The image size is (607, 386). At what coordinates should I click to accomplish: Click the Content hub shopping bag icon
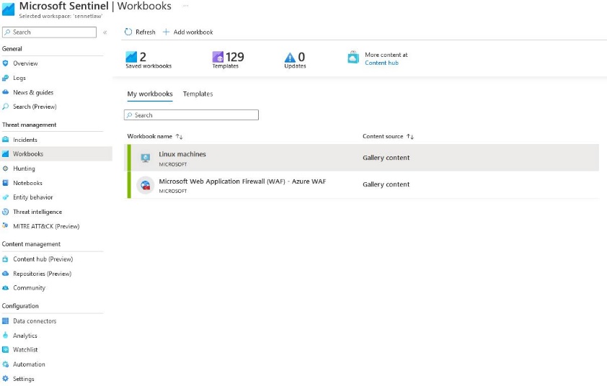[x=353, y=58]
